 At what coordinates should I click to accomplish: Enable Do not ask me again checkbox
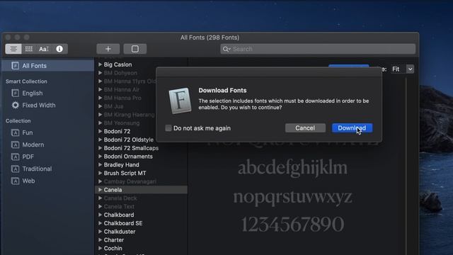click(168, 128)
